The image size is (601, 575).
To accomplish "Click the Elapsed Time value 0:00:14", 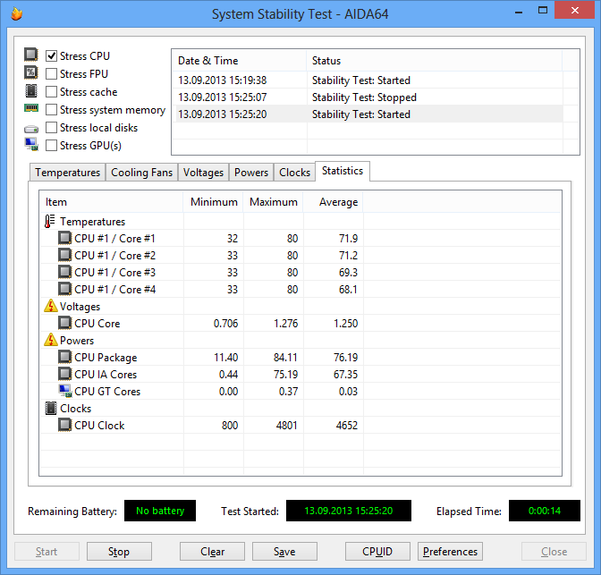I will point(545,511).
